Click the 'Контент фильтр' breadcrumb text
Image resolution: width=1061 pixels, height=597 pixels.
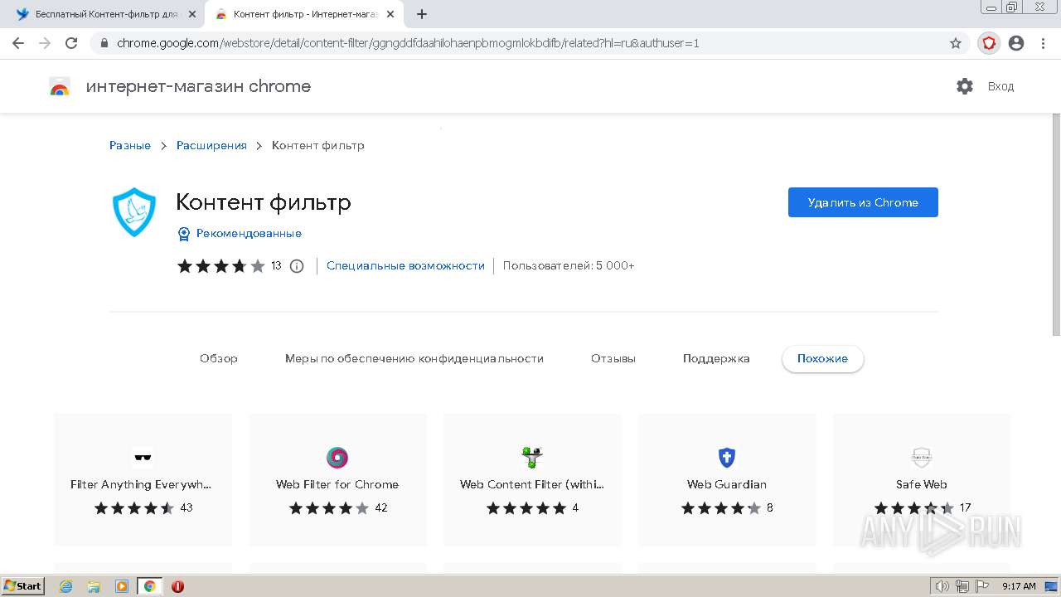318,145
